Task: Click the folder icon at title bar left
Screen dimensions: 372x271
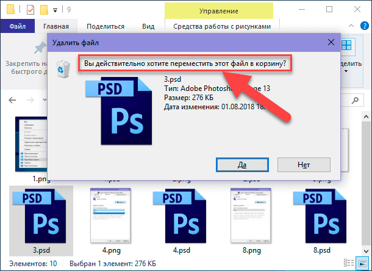Action: pyautogui.click(x=11, y=9)
